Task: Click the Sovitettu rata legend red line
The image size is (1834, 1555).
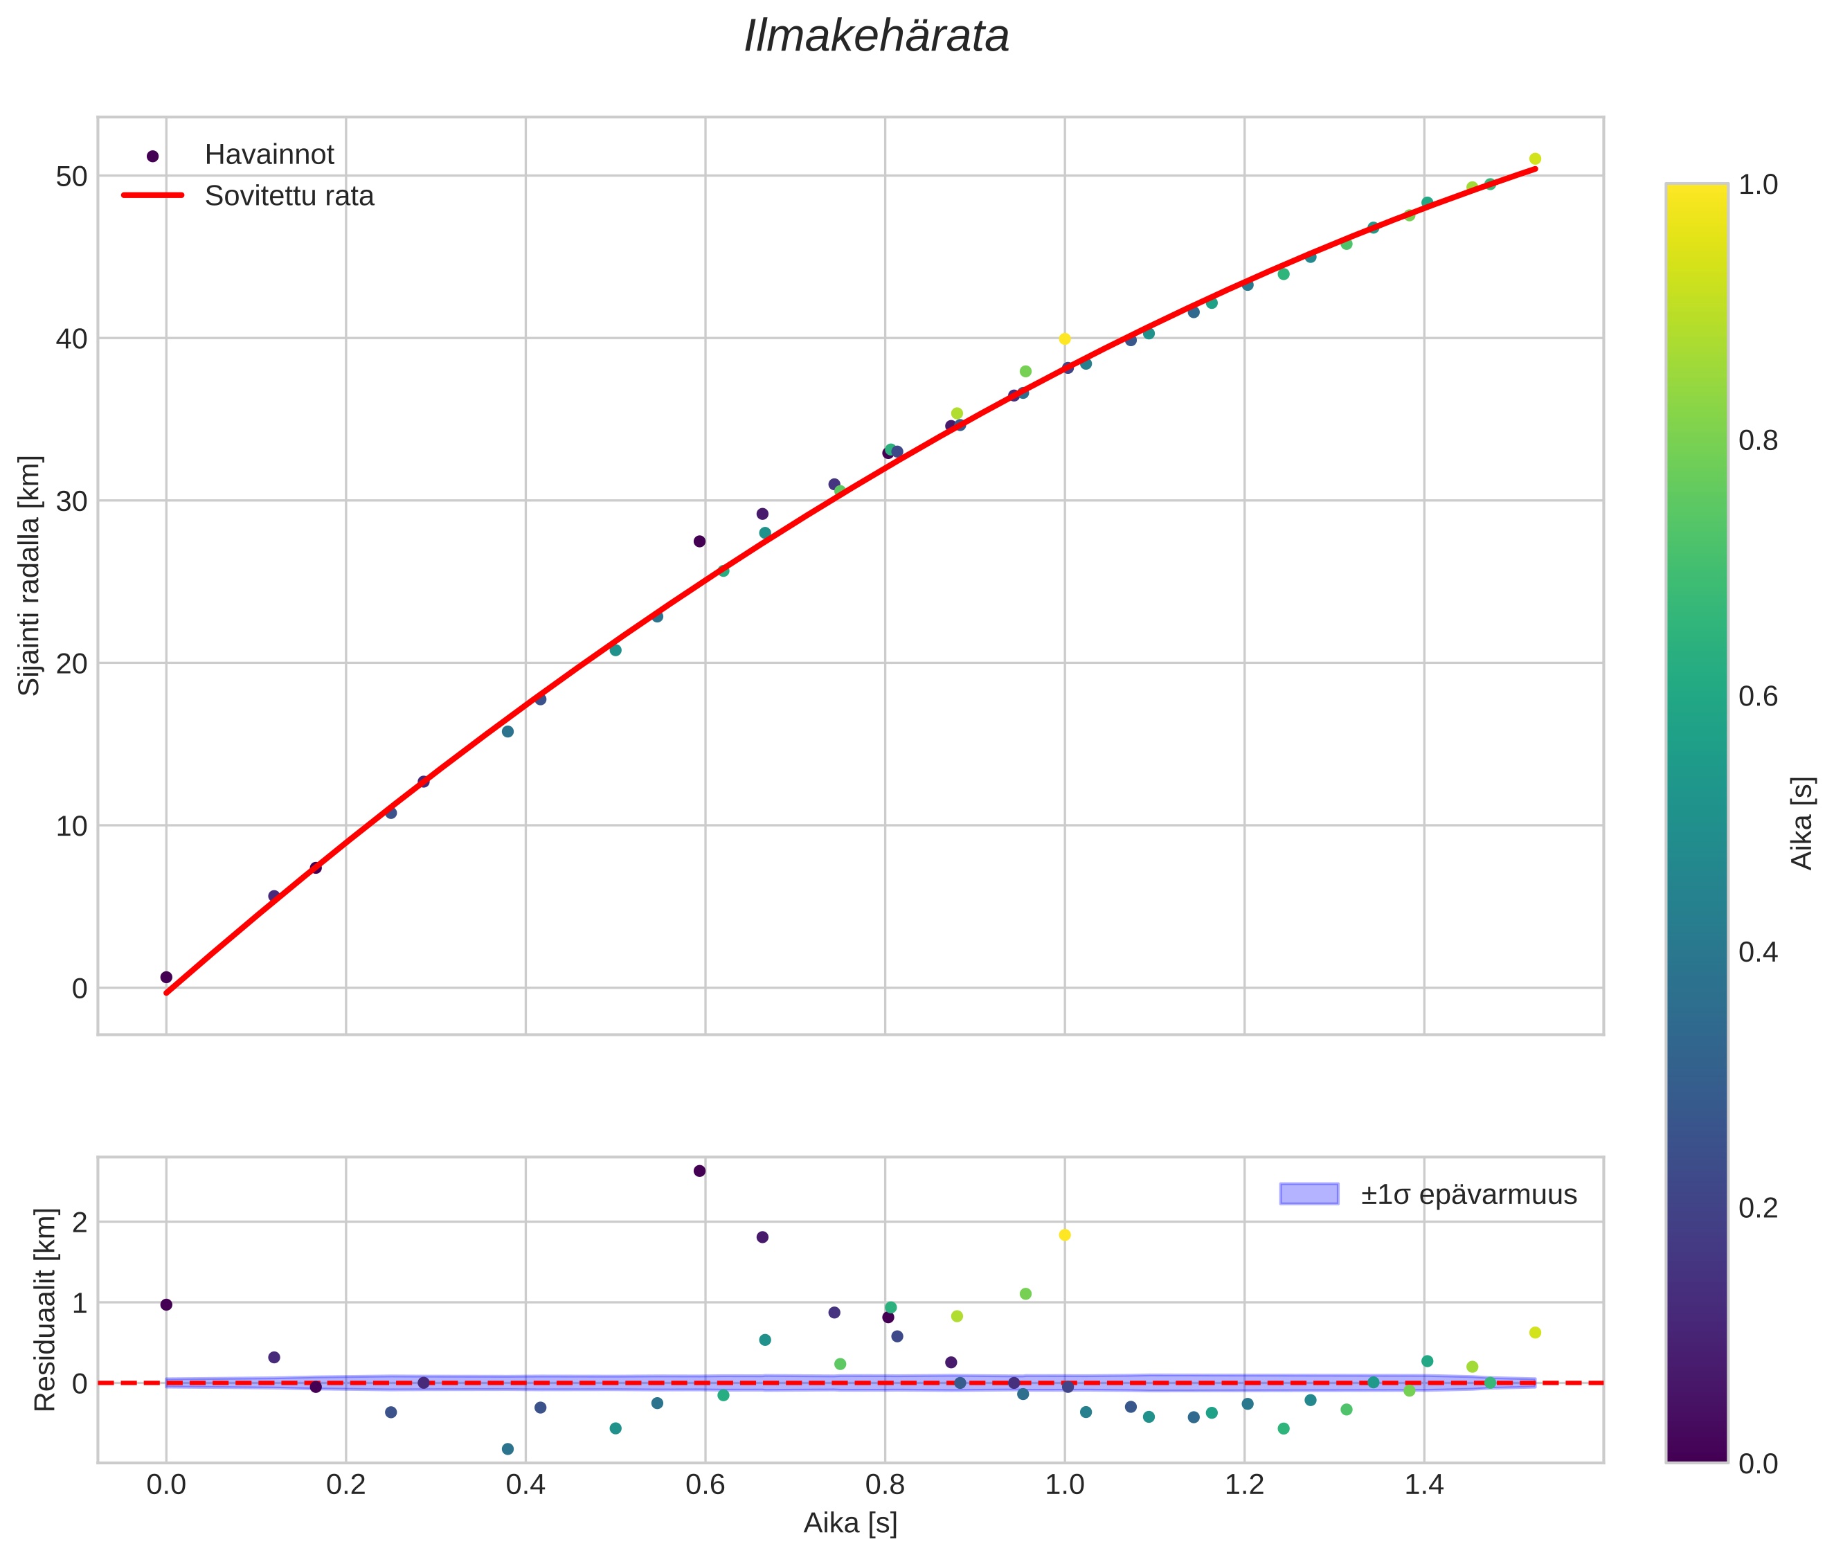Action: tap(152, 195)
